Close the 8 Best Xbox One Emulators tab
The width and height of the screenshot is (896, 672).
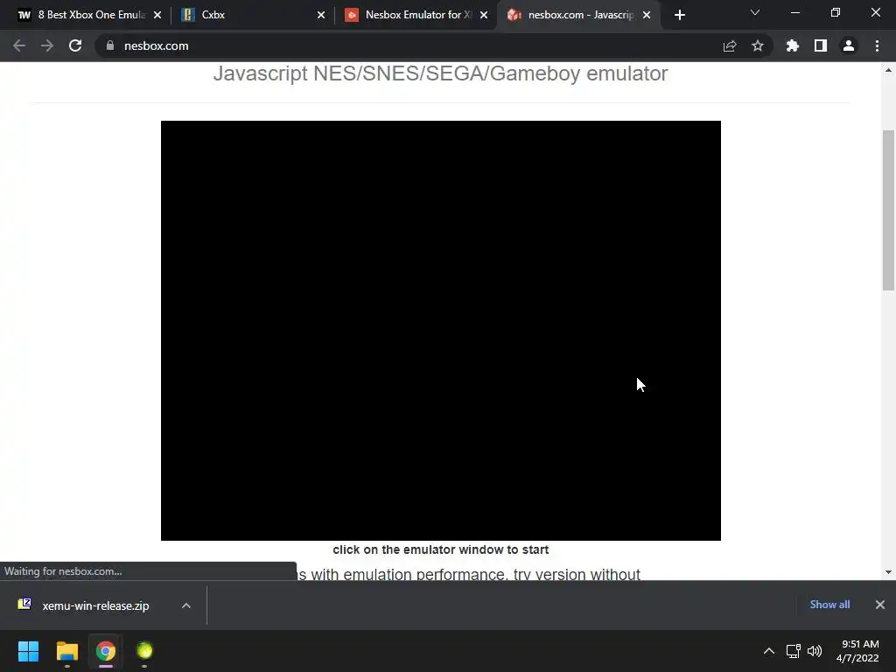(157, 15)
